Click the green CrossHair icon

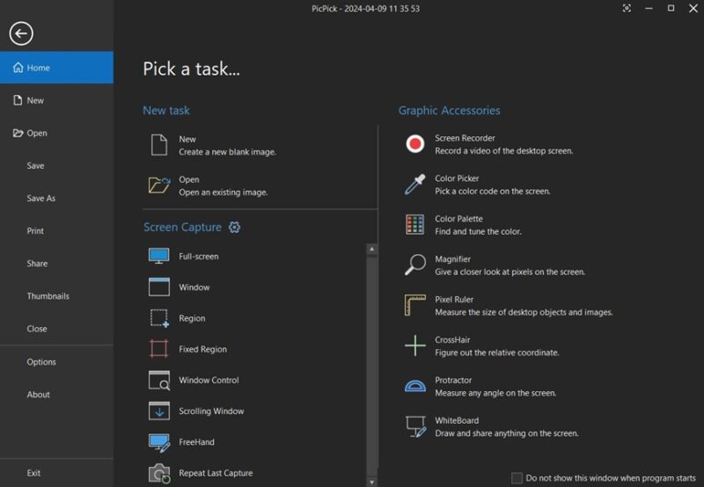[414, 345]
